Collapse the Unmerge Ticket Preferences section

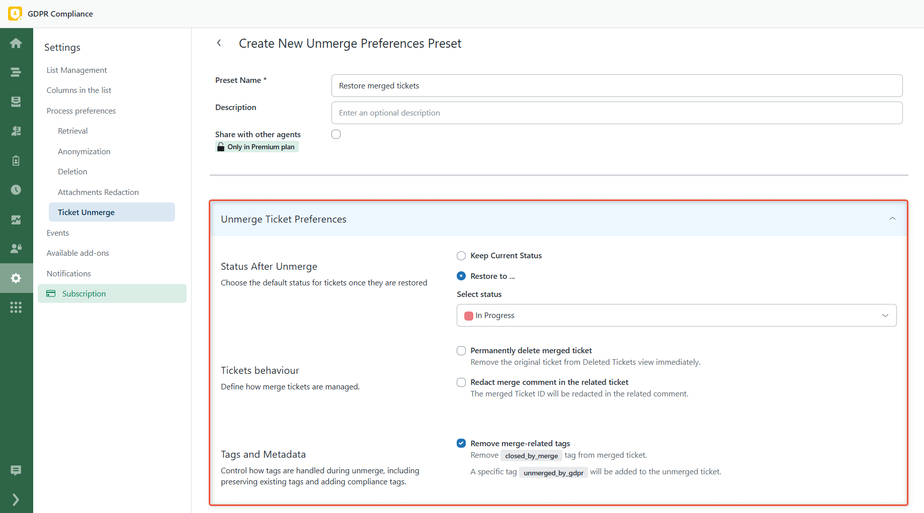coord(893,219)
